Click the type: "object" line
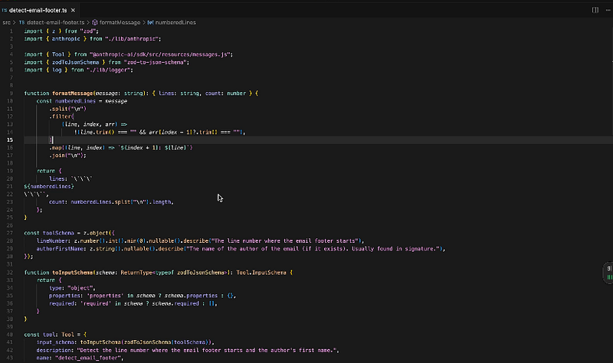The image size is (613, 363). [x=72, y=288]
